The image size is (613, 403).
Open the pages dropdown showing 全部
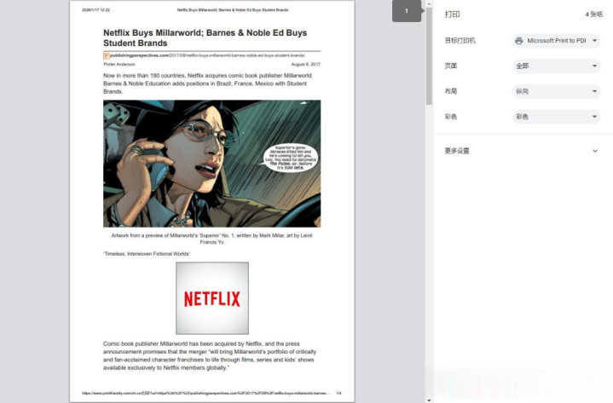pyautogui.click(x=556, y=66)
